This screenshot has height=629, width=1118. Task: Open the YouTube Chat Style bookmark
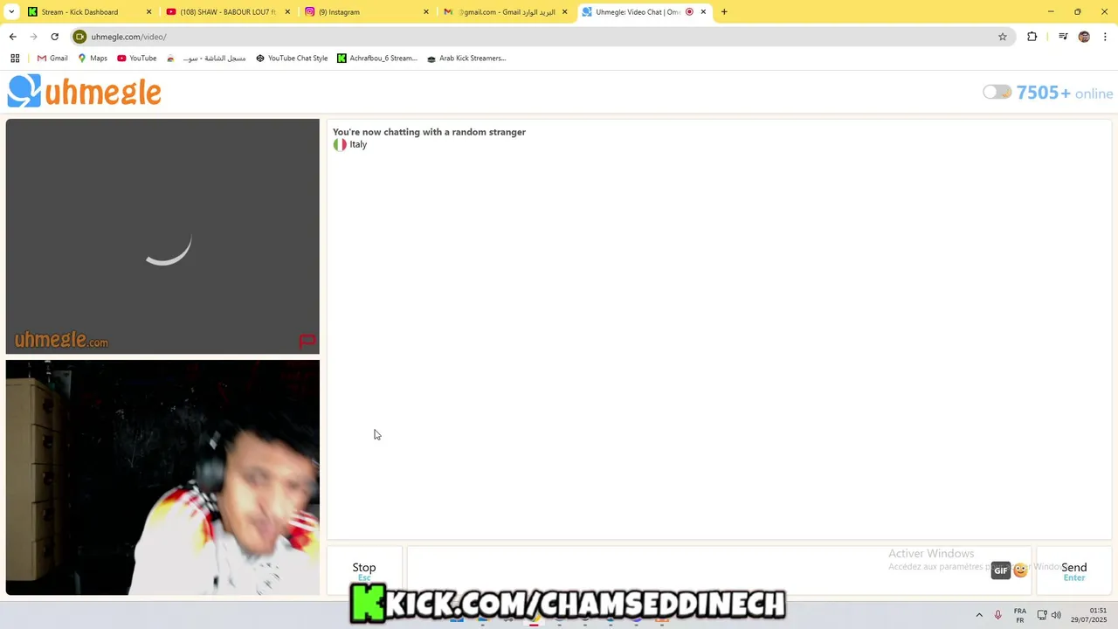coord(292,59)
